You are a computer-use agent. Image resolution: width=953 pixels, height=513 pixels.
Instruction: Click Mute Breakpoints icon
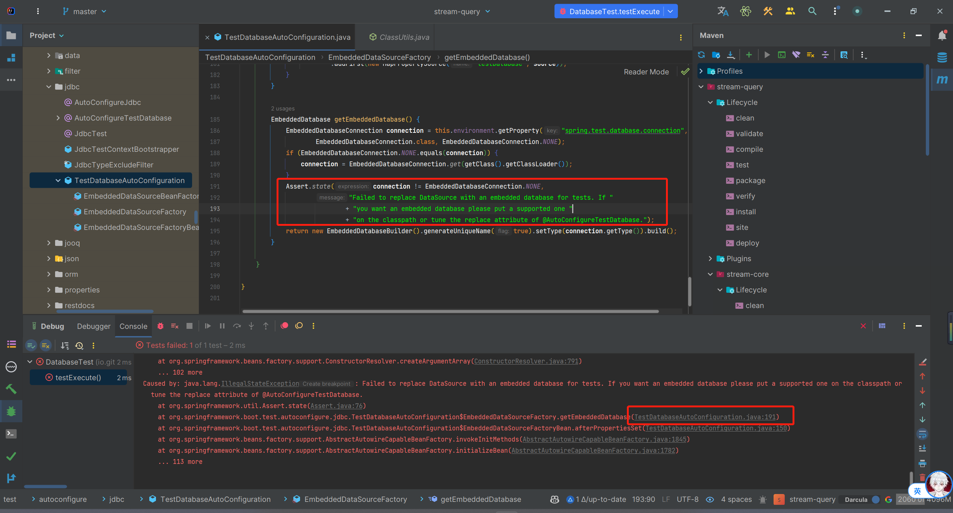click(299, 326)
